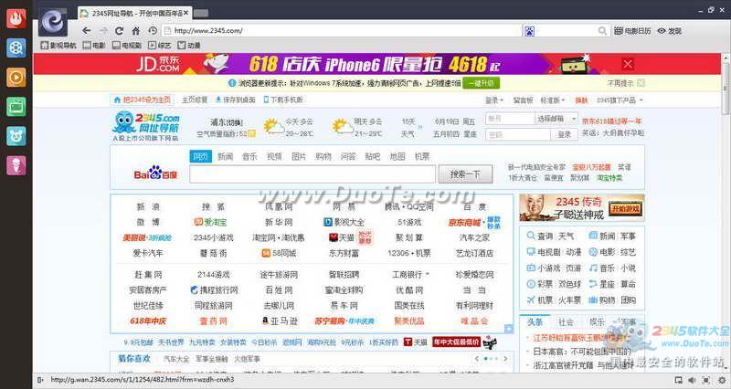Image resolution: width=731 pixels, height=389 pixels.
Task: Click the Baidu paw search engine icon
Action: (x=530, y=31)
